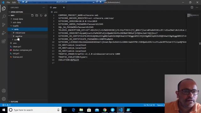
Task: Pin the remote desktop connection bar
Action: tap(23, 2)
